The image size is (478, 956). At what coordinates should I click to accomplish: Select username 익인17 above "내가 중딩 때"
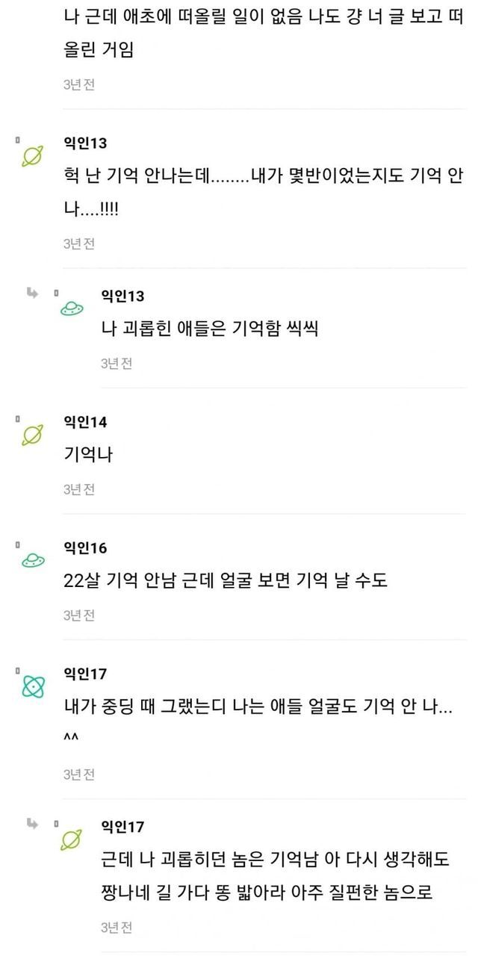click(85, 674)
